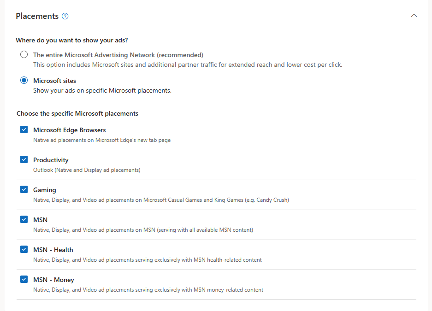Select the Gaming placement row
The image size is (432, 311).
point(44,190)
